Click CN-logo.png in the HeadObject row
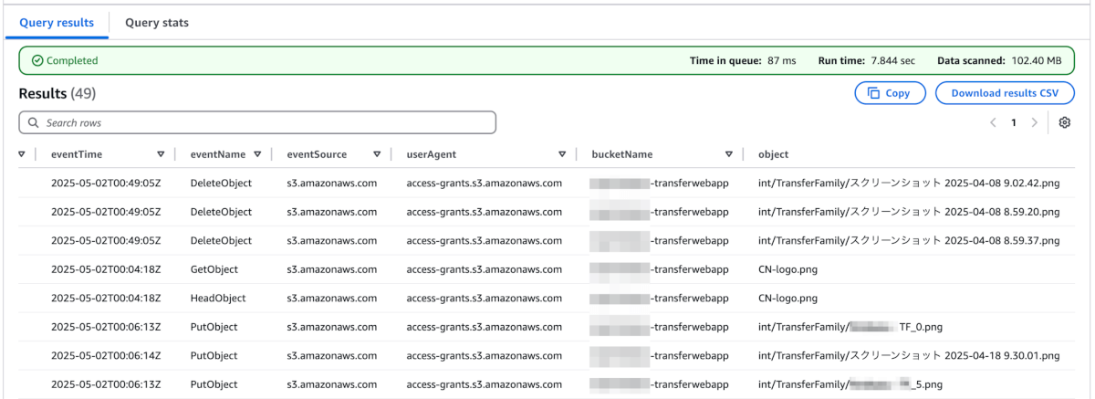 tap(788, 299)
